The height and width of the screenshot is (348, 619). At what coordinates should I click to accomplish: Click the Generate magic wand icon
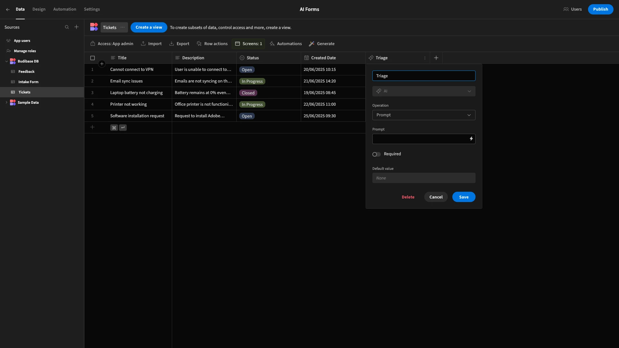(311, 44)
